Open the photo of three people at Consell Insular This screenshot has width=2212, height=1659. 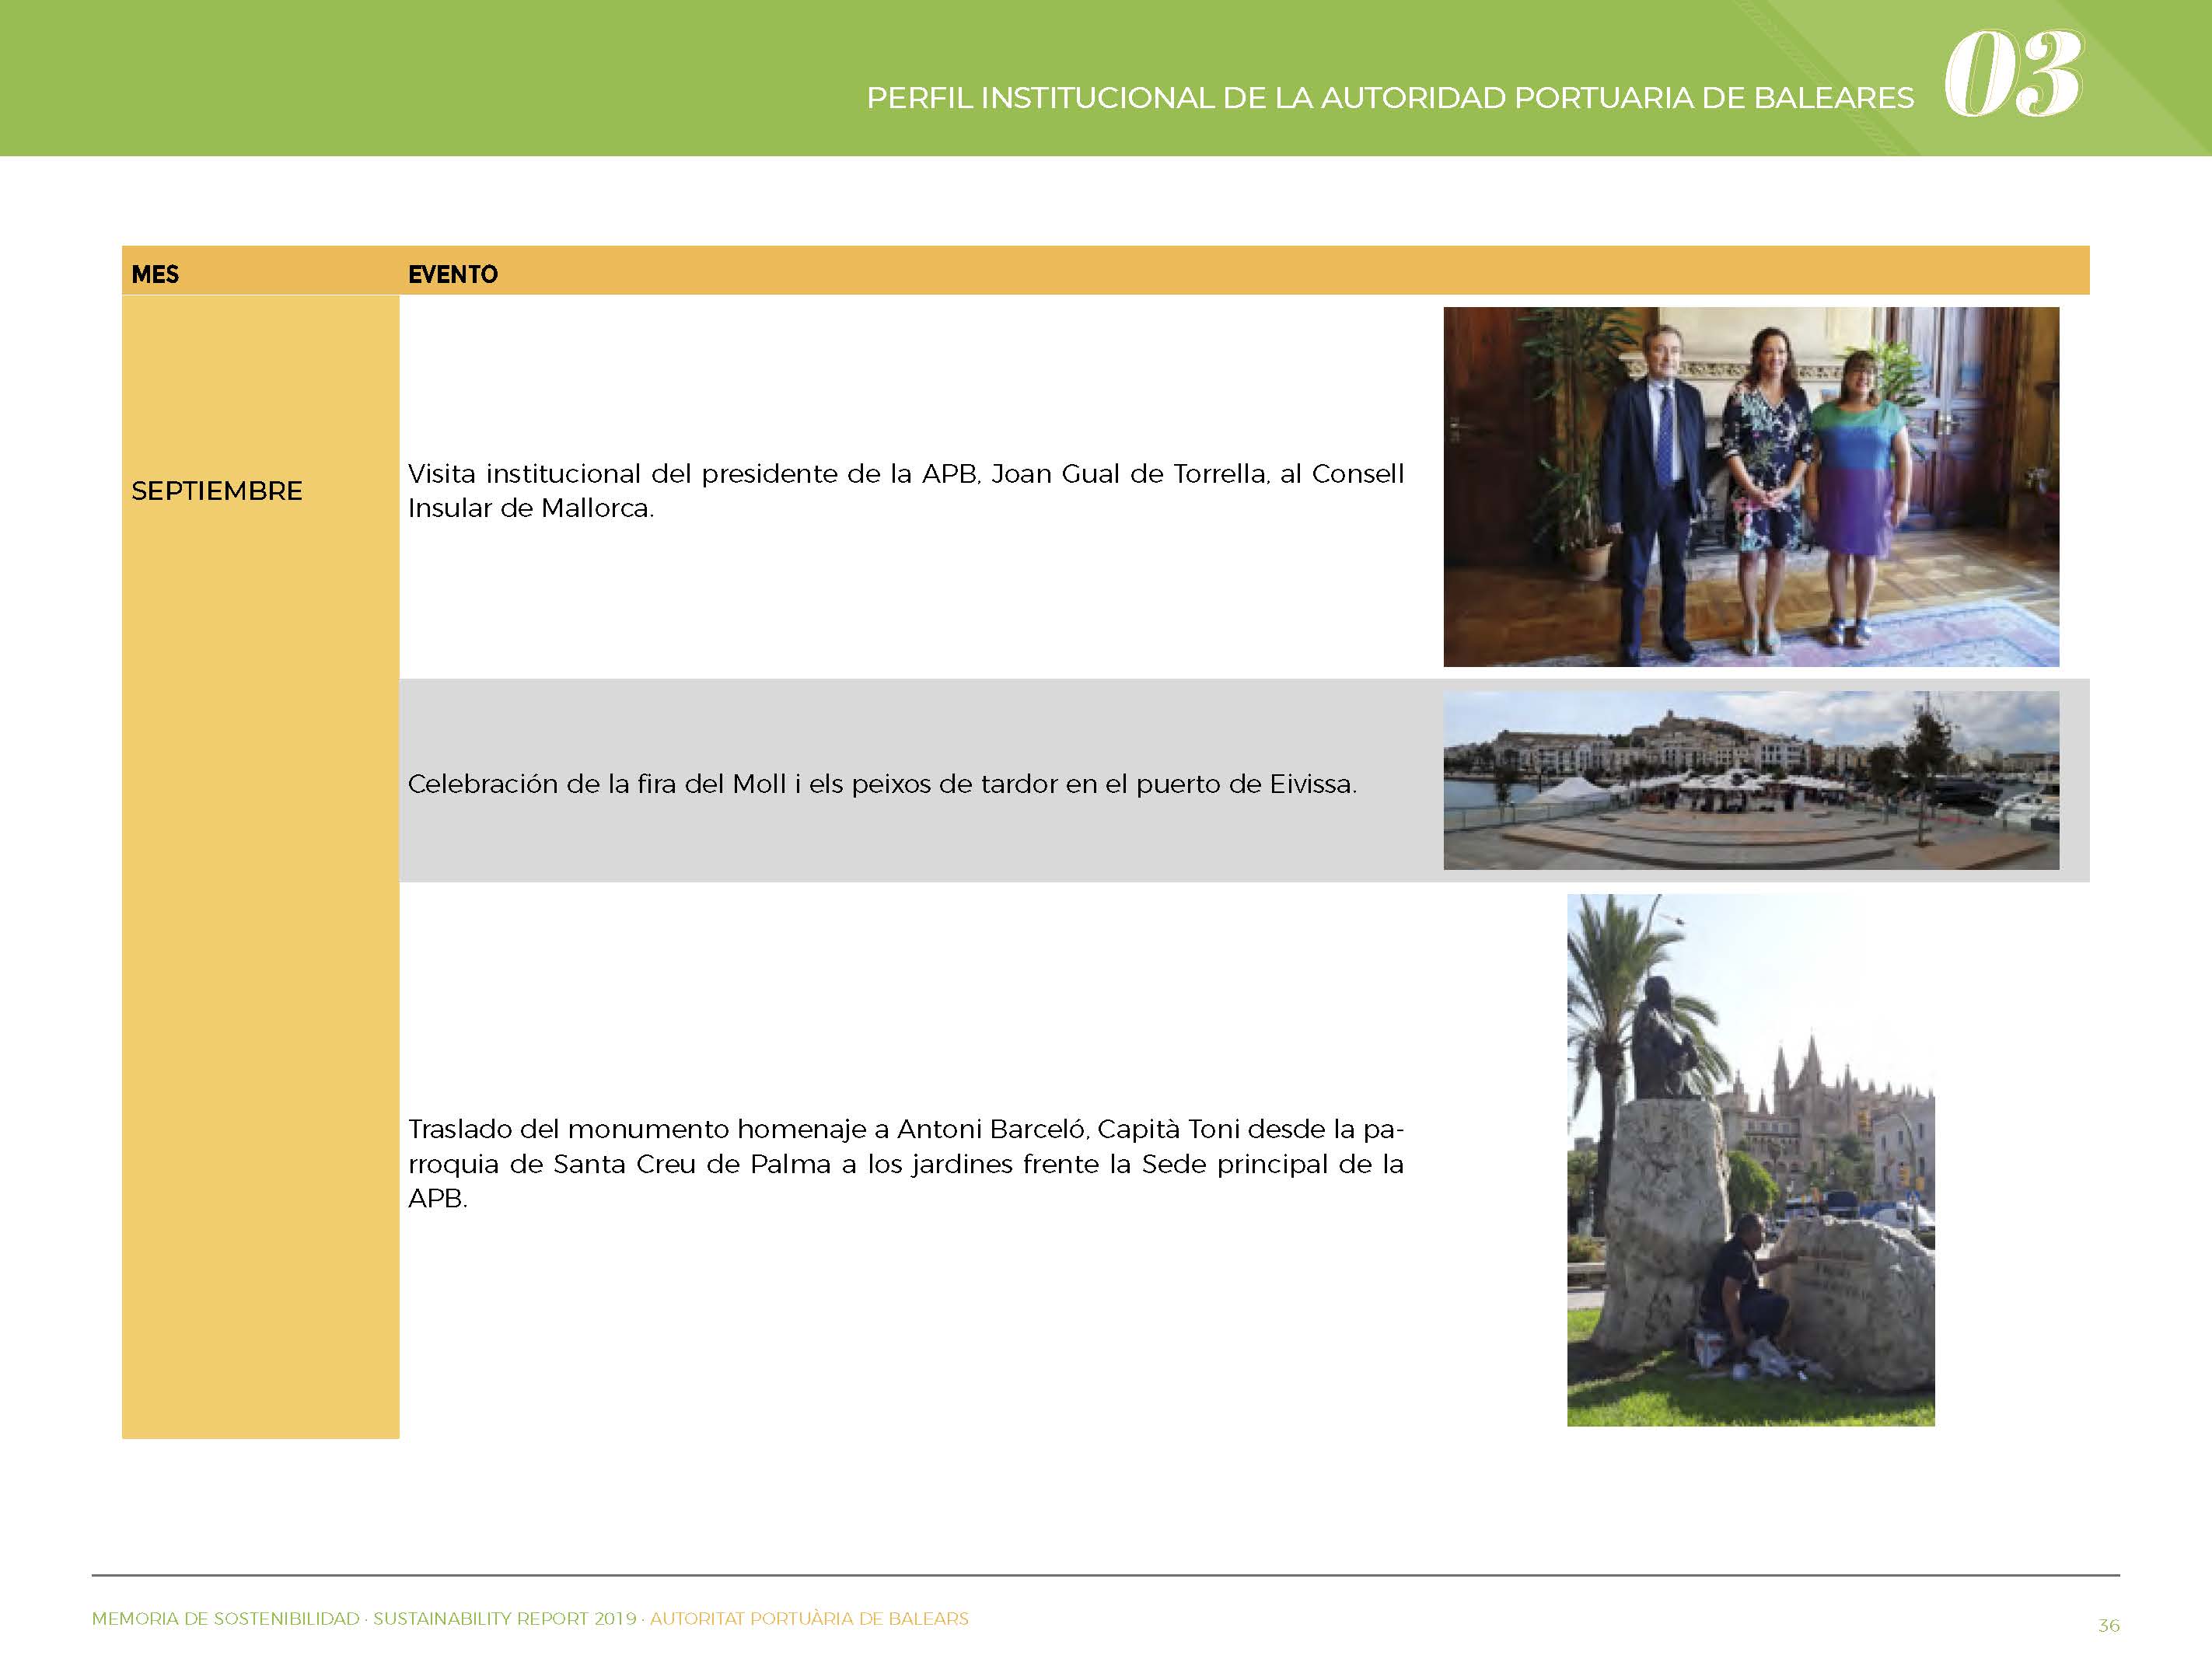[1751, 487]
